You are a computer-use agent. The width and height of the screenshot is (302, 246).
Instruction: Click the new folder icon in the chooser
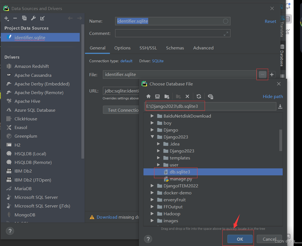click(178, 96)
